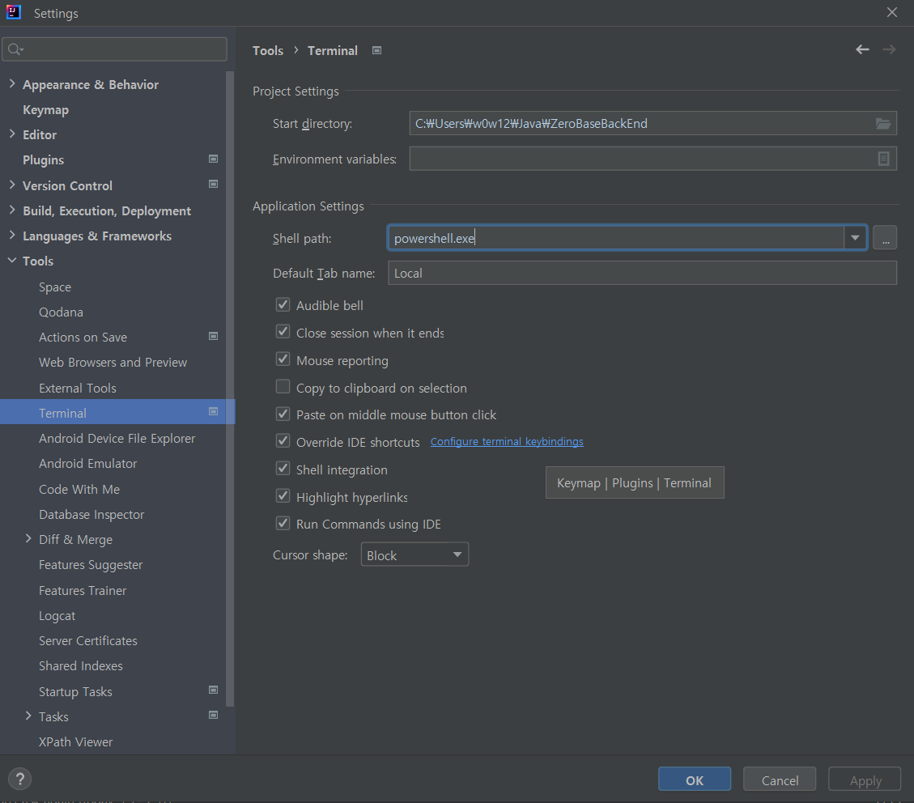Select Shared Indexes item

(80, 666)
